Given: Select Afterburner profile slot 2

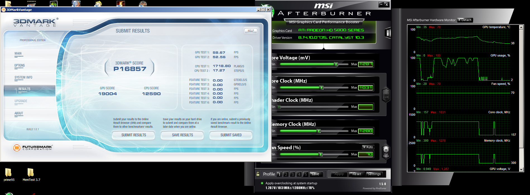Looking at the screenshot, I should [286, 174].
